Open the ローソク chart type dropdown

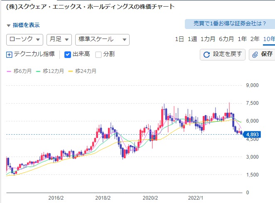tap(25, 40)
